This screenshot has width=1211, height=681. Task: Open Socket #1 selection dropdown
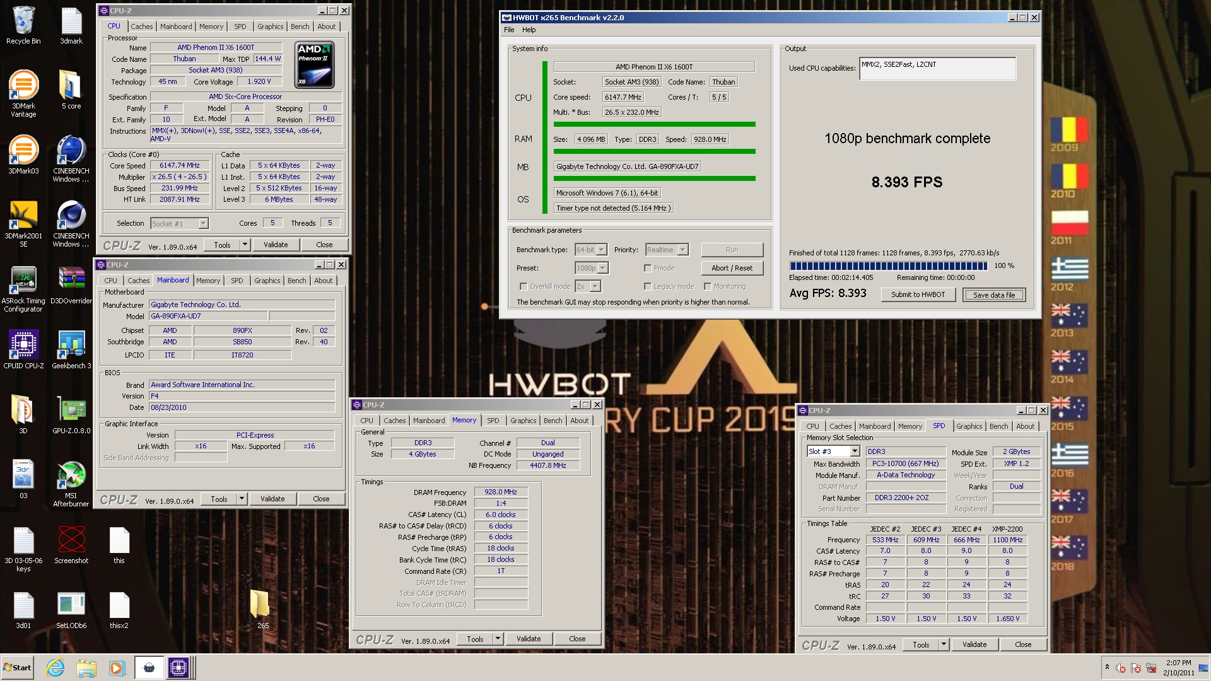pyautogui.click(x=179, y=223)
